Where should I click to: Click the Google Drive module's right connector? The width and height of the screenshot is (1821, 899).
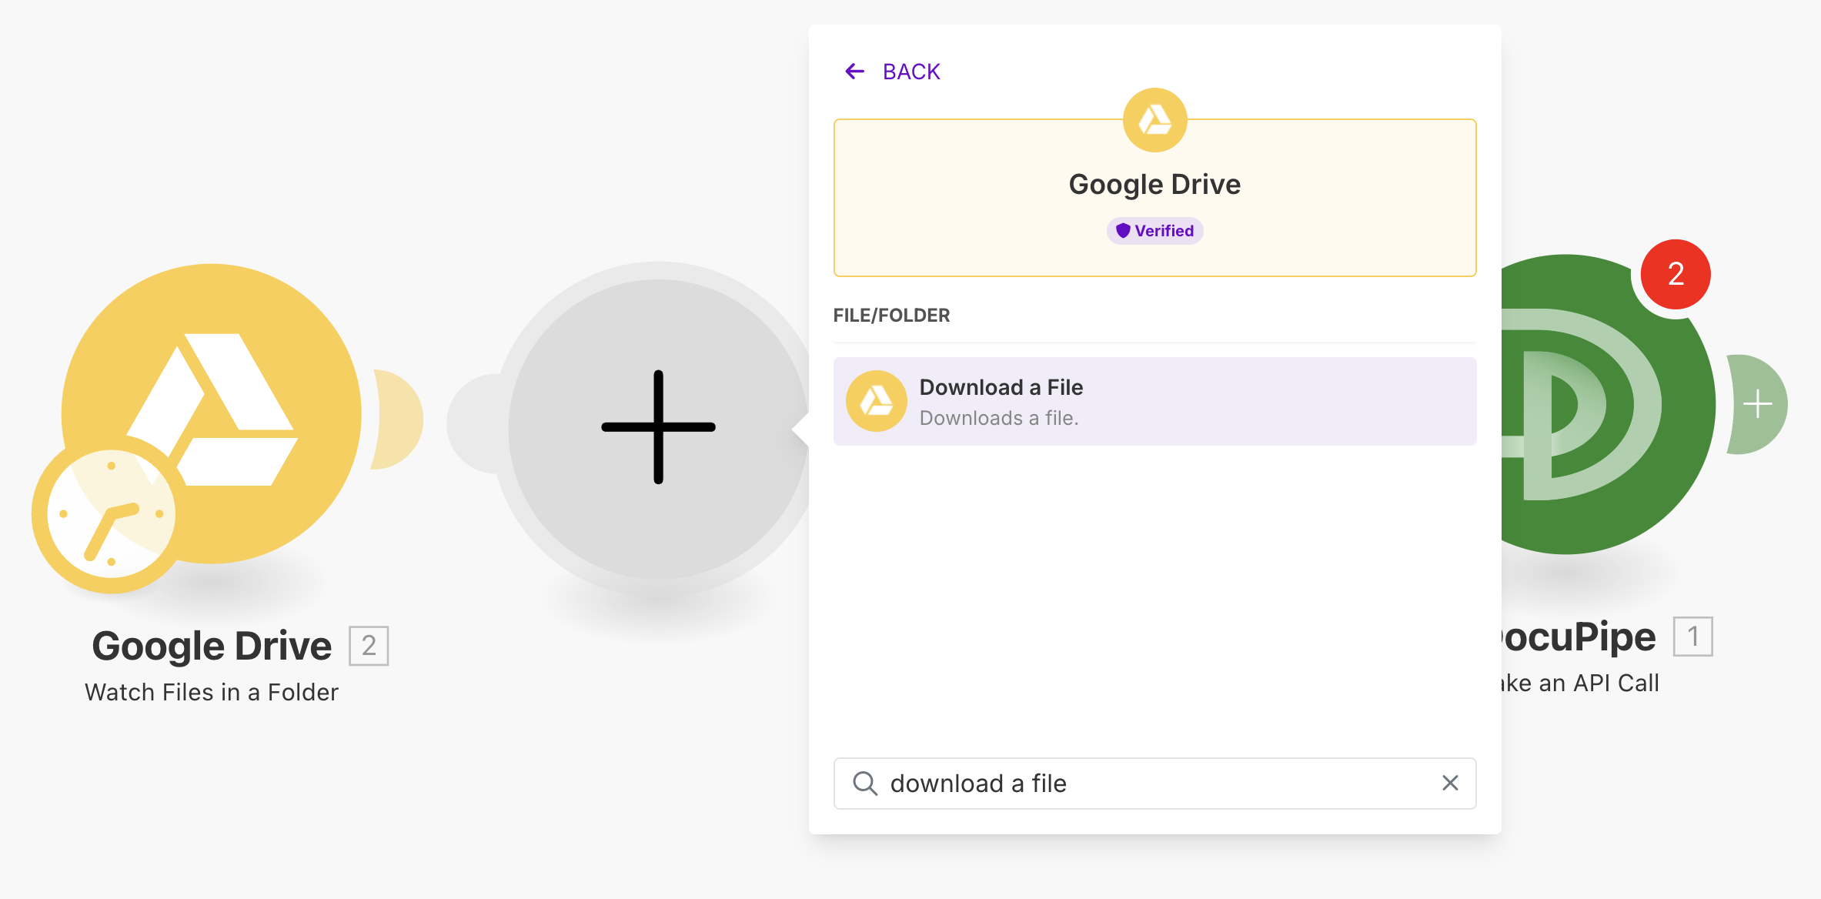(400, 419)
